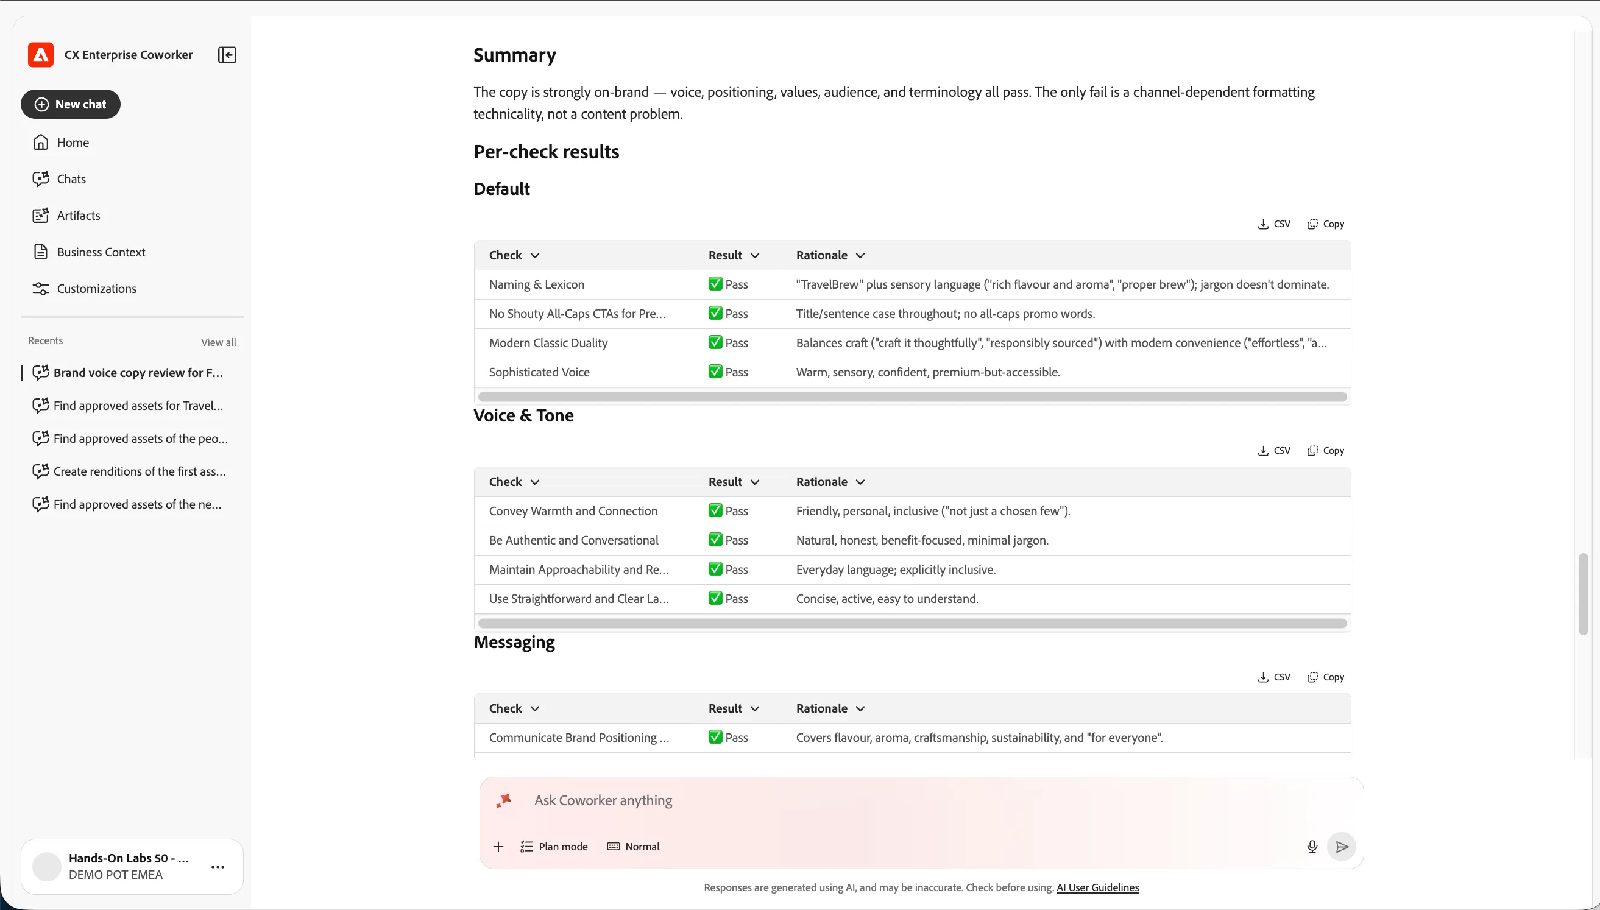Go to Chats in the sidebar

[59, 178]
